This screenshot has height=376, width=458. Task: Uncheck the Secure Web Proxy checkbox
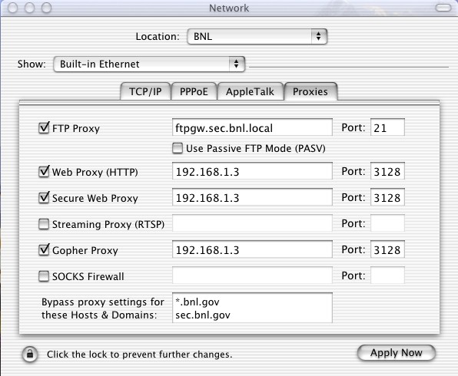coord(44,198)
